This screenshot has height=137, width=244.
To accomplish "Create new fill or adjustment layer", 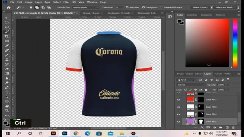I will click(215, 127).
